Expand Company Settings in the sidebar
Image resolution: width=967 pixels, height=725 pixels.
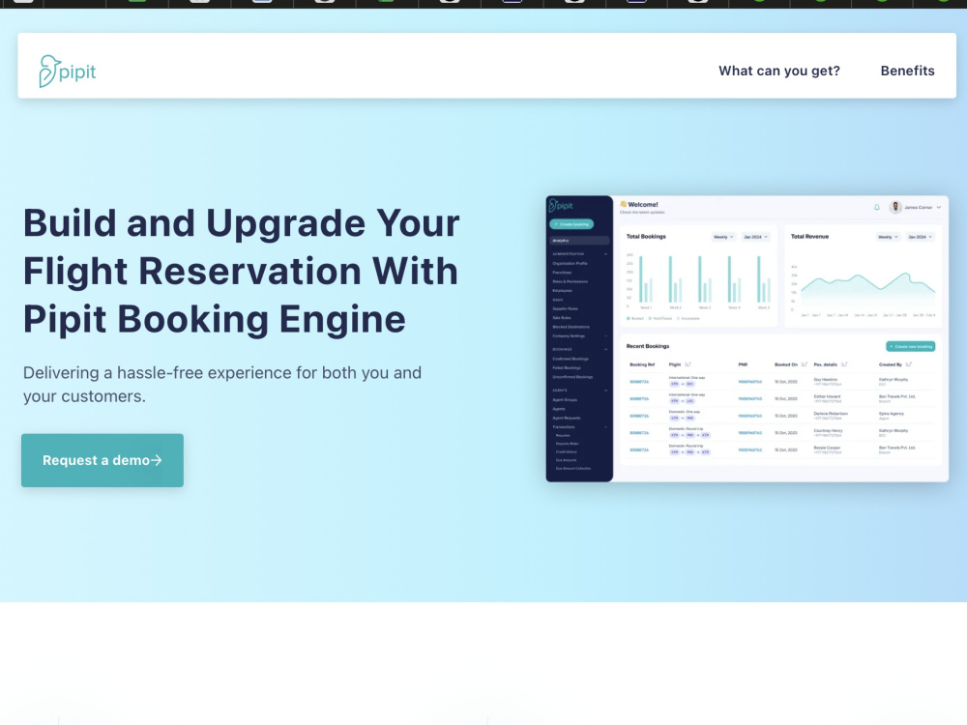pyautogui.click(x=605, y=336)
